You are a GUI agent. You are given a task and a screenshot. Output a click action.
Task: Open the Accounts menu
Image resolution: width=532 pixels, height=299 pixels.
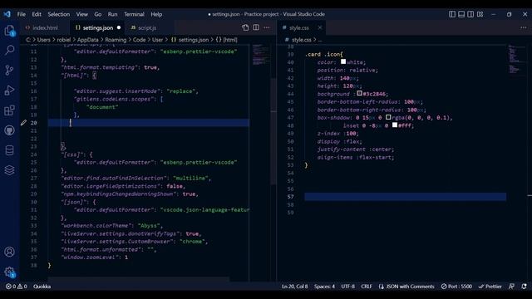(9, 252)
